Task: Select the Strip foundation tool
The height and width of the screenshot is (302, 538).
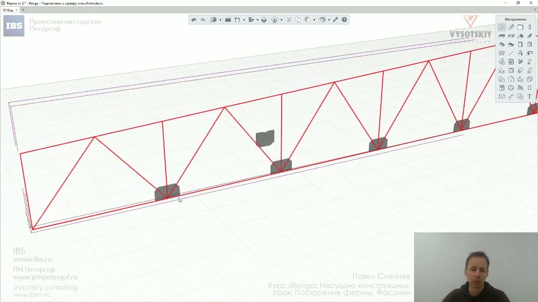Action: tap(530, 53)
